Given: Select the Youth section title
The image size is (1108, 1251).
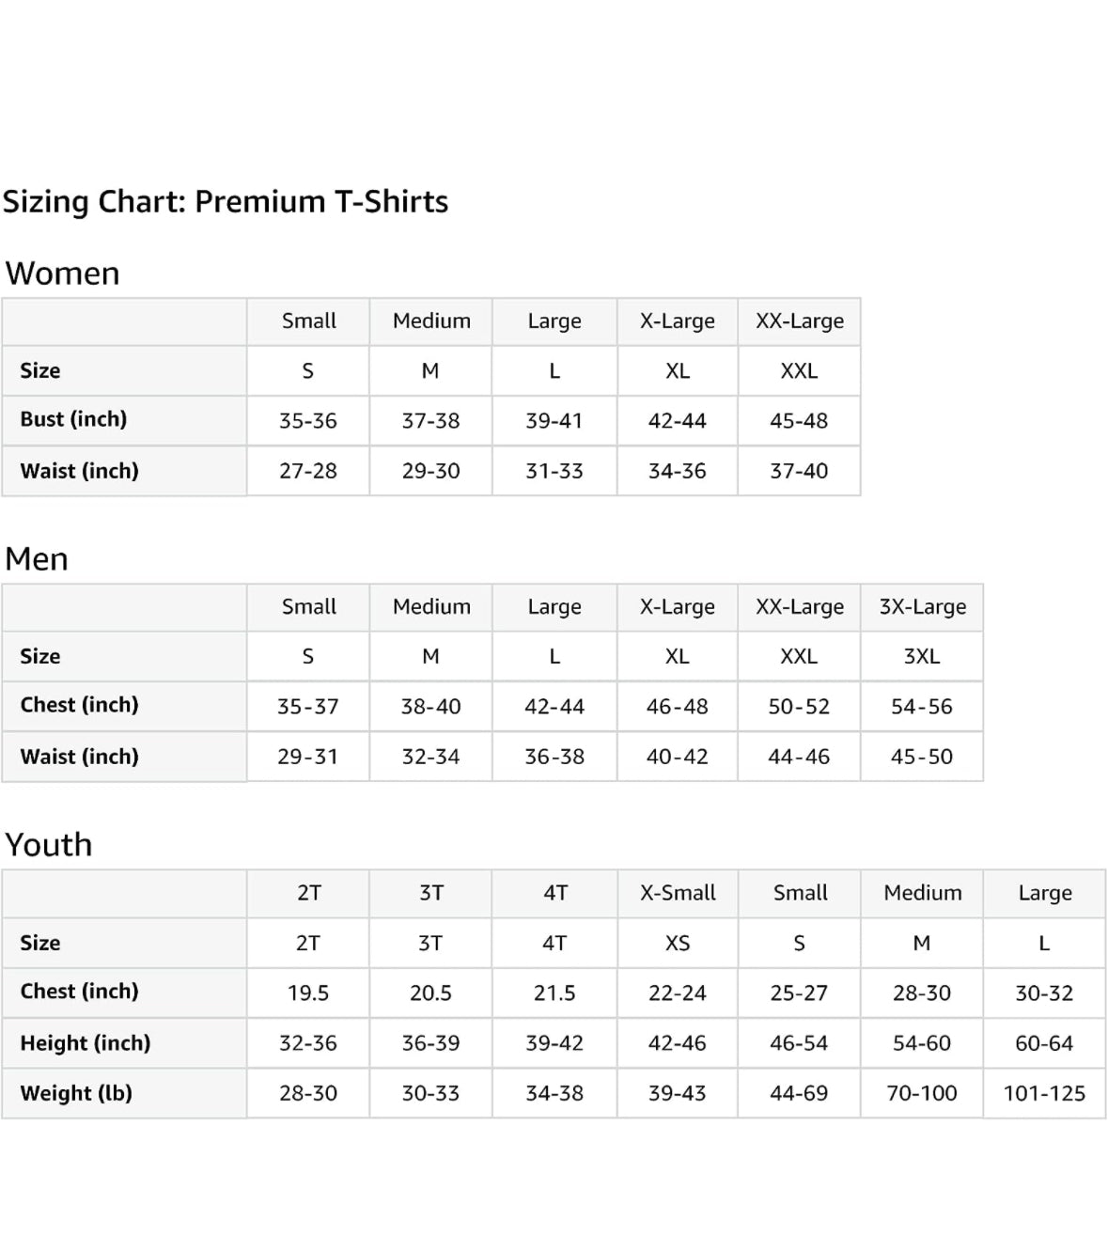Looking at the screenshot, I should coord(49,845).
